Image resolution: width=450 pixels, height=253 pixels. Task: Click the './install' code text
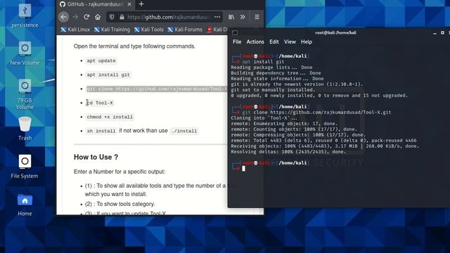(x=184, y=131)
